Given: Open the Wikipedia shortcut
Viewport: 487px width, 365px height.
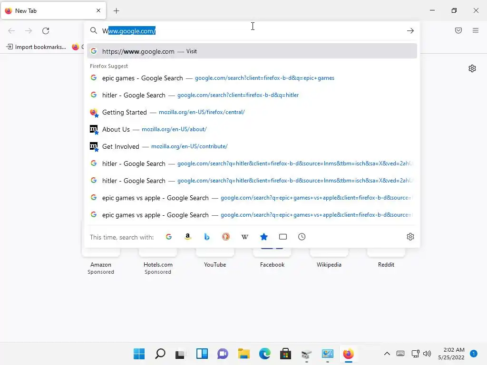Looking at the screenshot, I should tap(329, 258).
